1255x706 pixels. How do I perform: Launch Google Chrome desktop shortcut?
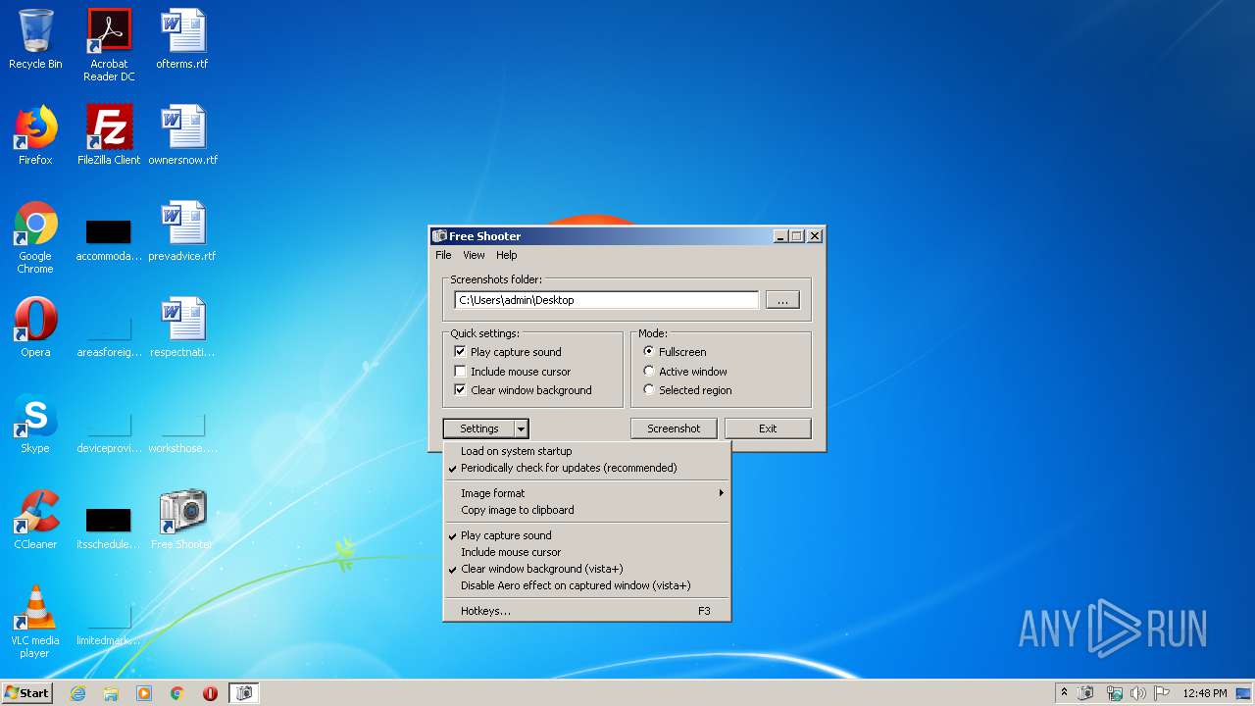coord(35,237)
